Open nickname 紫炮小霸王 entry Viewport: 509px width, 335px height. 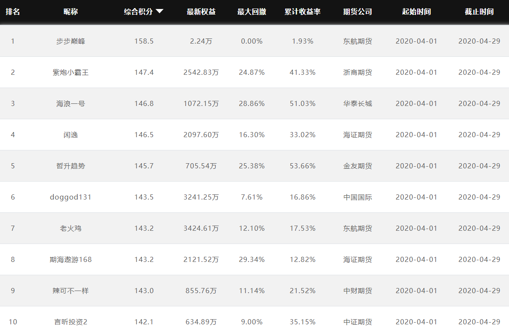click(x=71, y=73)
